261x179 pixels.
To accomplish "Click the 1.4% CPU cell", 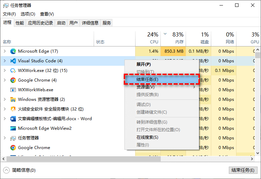I will (148, 51).
